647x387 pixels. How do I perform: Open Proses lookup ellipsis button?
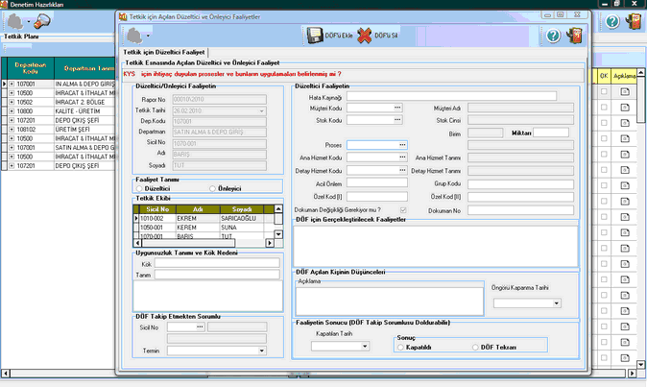click(402, 145)
